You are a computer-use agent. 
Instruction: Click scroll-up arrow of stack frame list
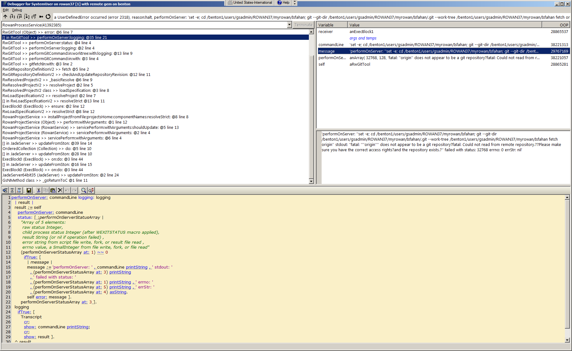(x=311, y=32)
